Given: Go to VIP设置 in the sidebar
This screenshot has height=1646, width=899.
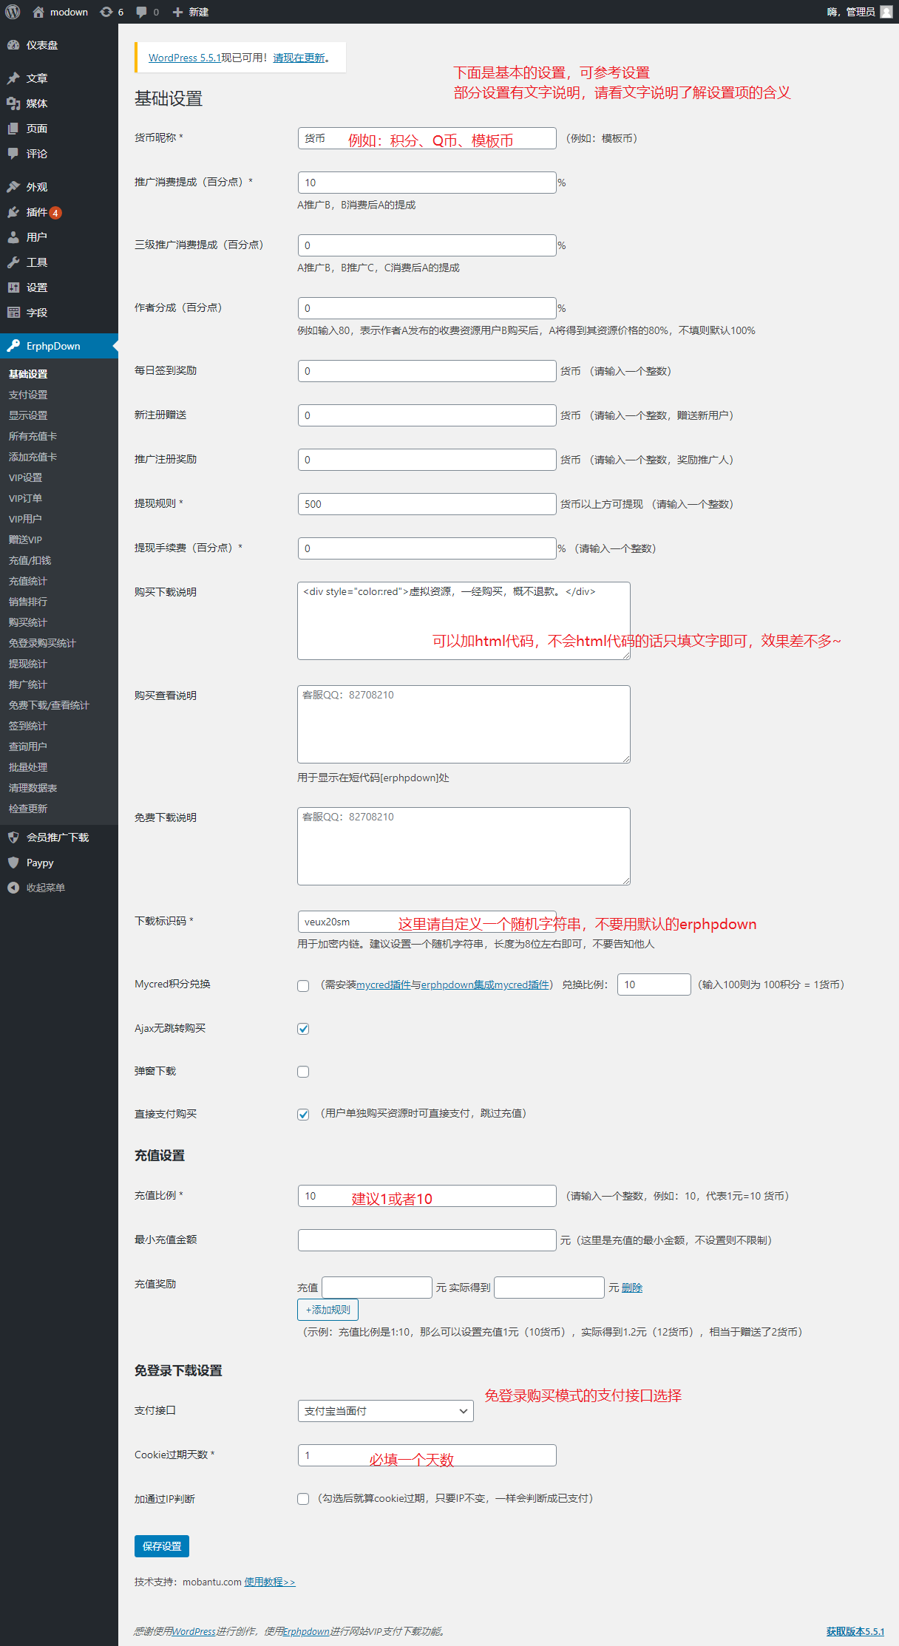Looking at the screenshot, I should tap(26, 477).
